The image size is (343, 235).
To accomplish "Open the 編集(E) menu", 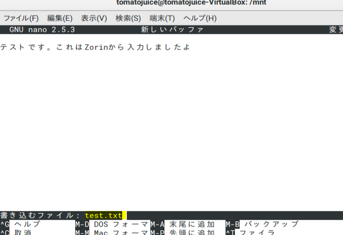I will click(x=60, y=18).
